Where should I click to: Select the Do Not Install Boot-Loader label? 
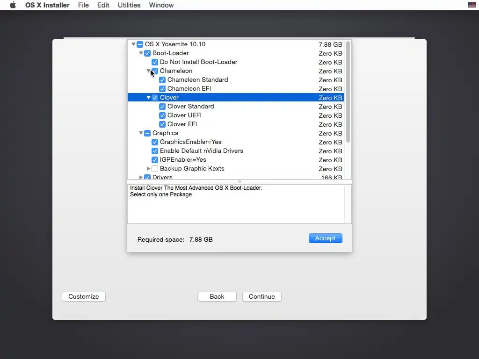tap(198, 62)
